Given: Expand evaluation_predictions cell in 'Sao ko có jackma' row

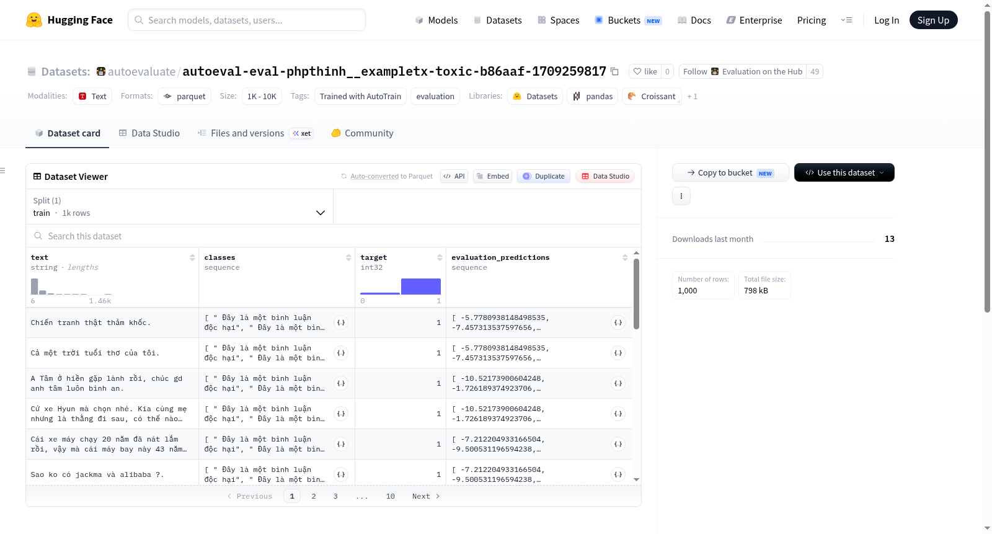Looking at the screenshot, I should pos(618,474).
